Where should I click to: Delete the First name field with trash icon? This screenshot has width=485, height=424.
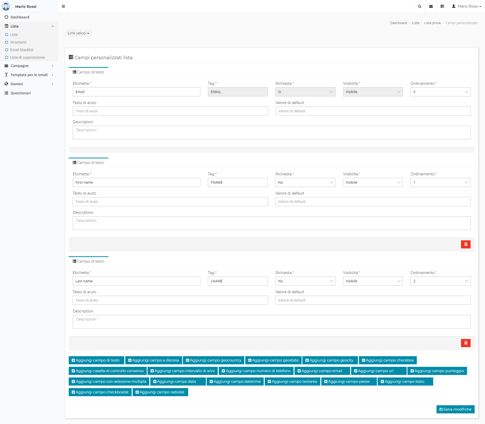point(466,244)
